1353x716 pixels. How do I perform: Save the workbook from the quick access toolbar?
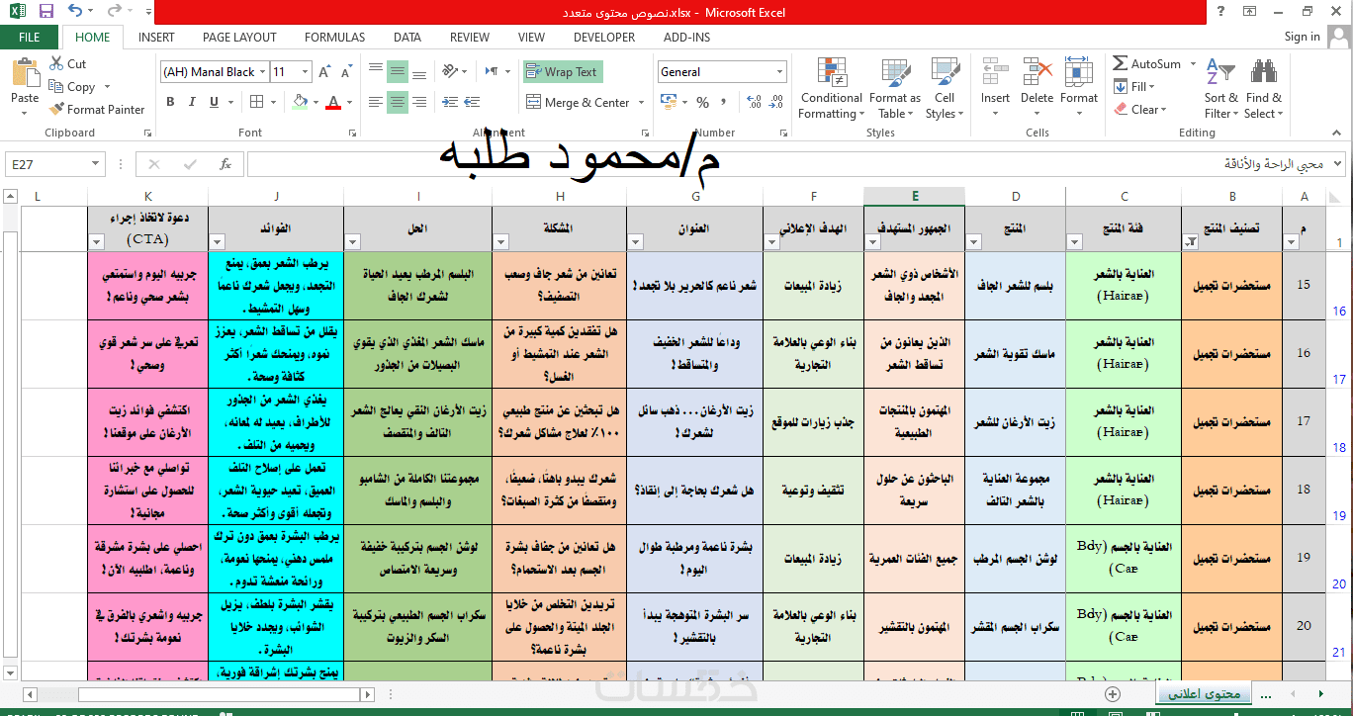click(46, 12)
